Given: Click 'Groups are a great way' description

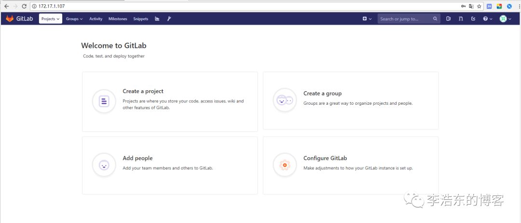Looking at the screenshot, I should tap(358, 103).
